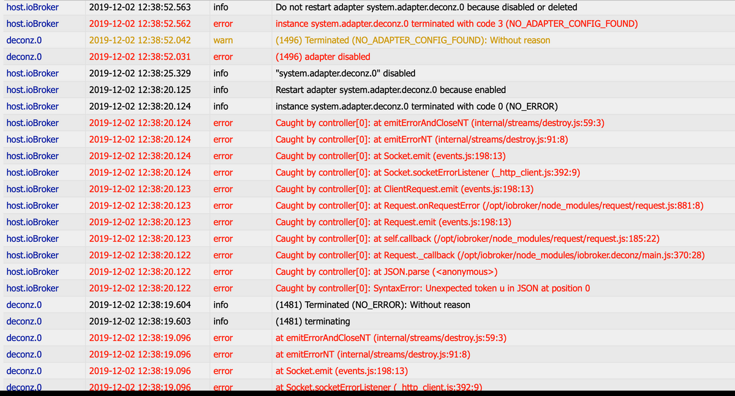
Task: Select the 'at self.callback' request.js:185:22 message
Action: 467,239
